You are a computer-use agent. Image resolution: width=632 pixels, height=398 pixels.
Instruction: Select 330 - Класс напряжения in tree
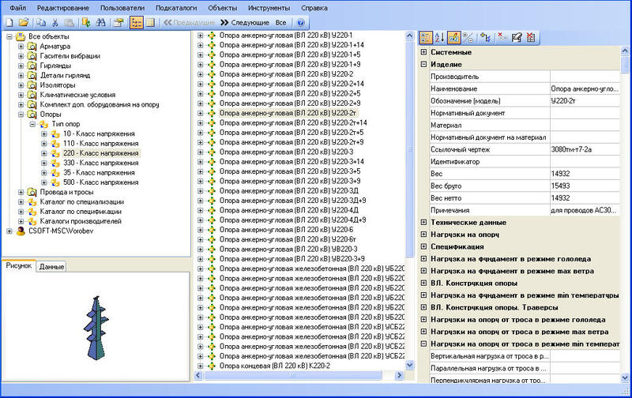101,163
